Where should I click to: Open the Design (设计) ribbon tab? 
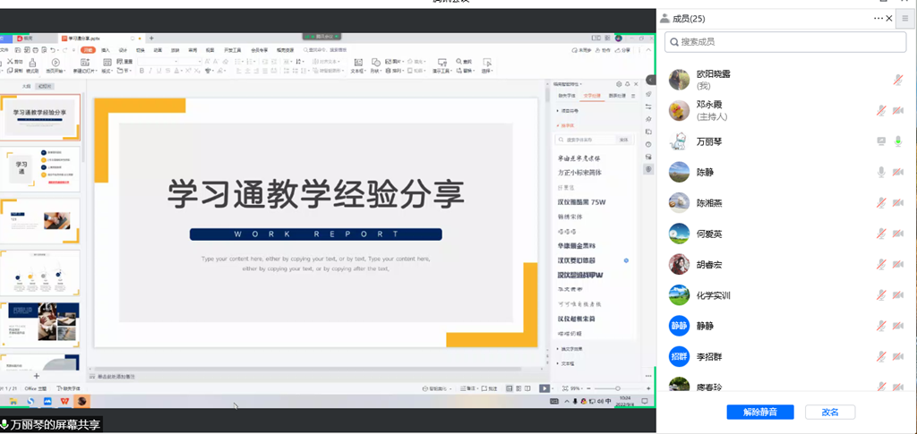[123, 50]
